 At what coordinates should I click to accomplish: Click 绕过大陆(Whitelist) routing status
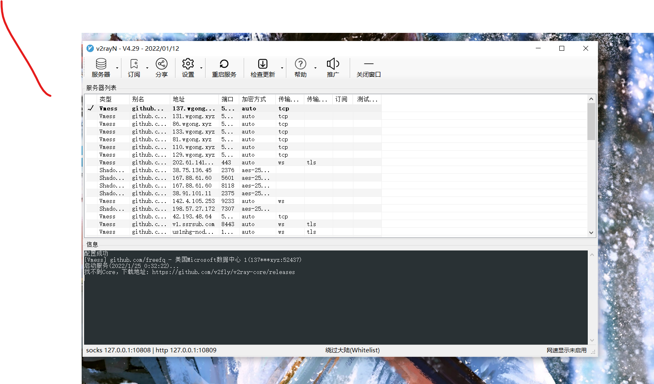pos(353,350)
